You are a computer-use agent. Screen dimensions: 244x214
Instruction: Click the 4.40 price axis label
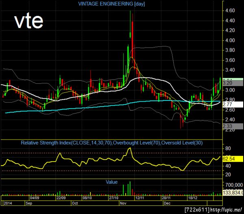coord(230,20)
